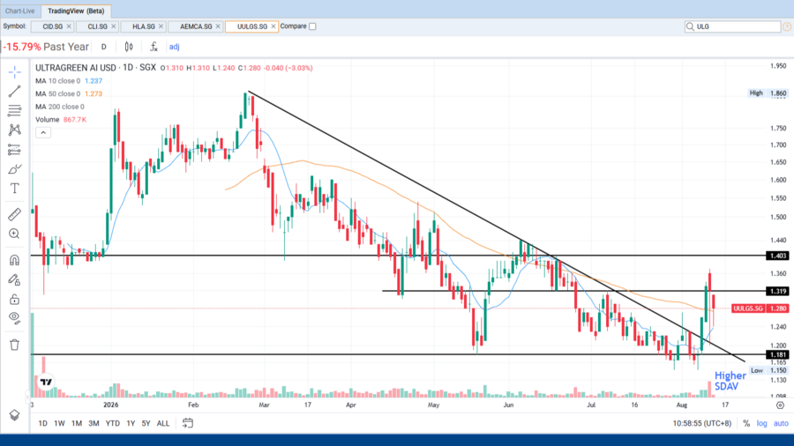Click the 1.181 horizontal line price label
The height and width of the screenshot is (446, 794).
coord(777,355)
